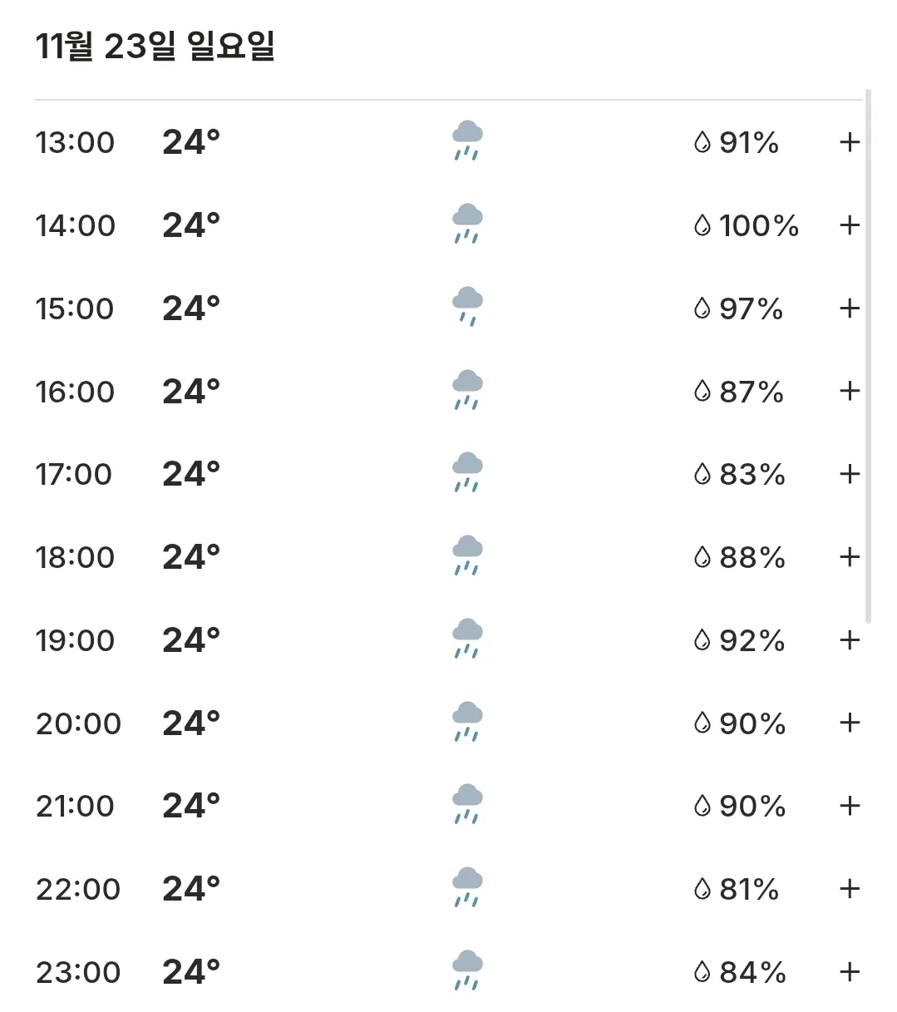This screenshot has width=897, height=1012.
Task: Expand the 20:00 forecast entry
Action: point(849,723)
